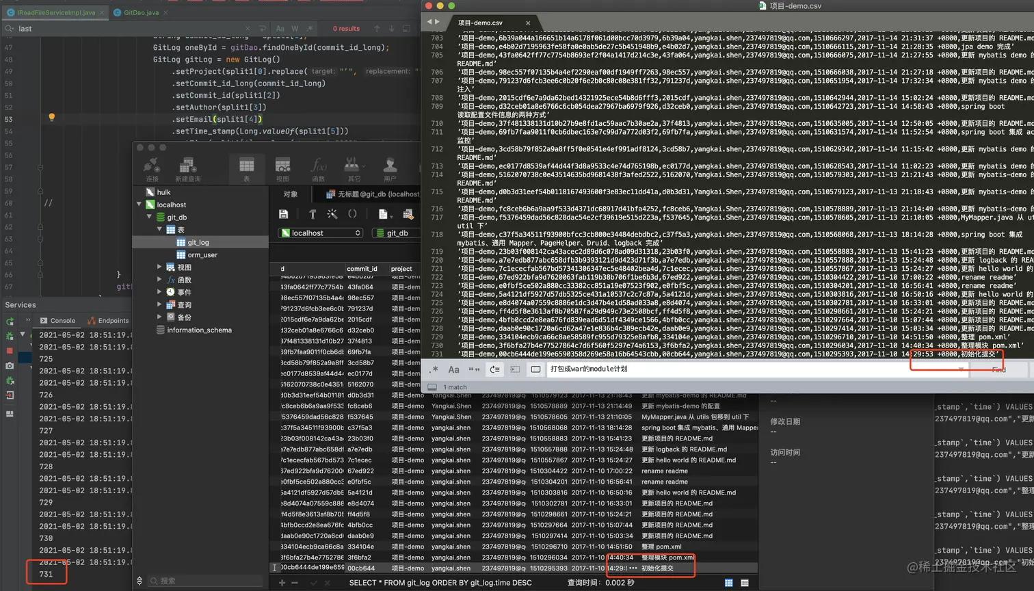
Task: Open find history dropdown arrow in Sublime
Action: (x=961, y=369)
